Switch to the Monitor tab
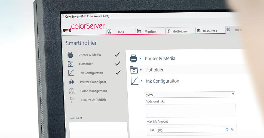Viewport: 264px width, 138px height. (151, 31)
